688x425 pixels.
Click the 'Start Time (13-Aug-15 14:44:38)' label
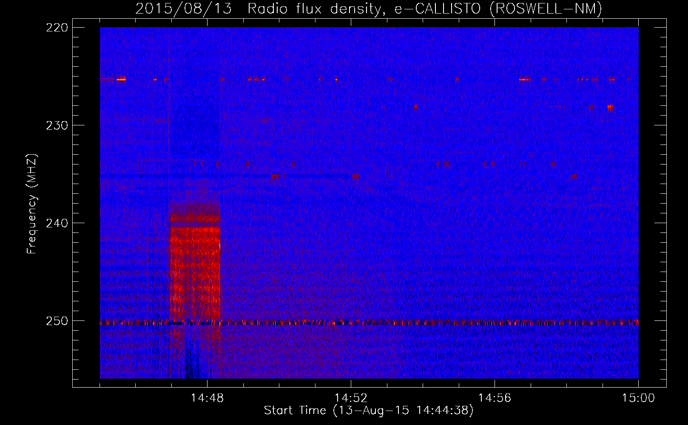coord(369,411)
